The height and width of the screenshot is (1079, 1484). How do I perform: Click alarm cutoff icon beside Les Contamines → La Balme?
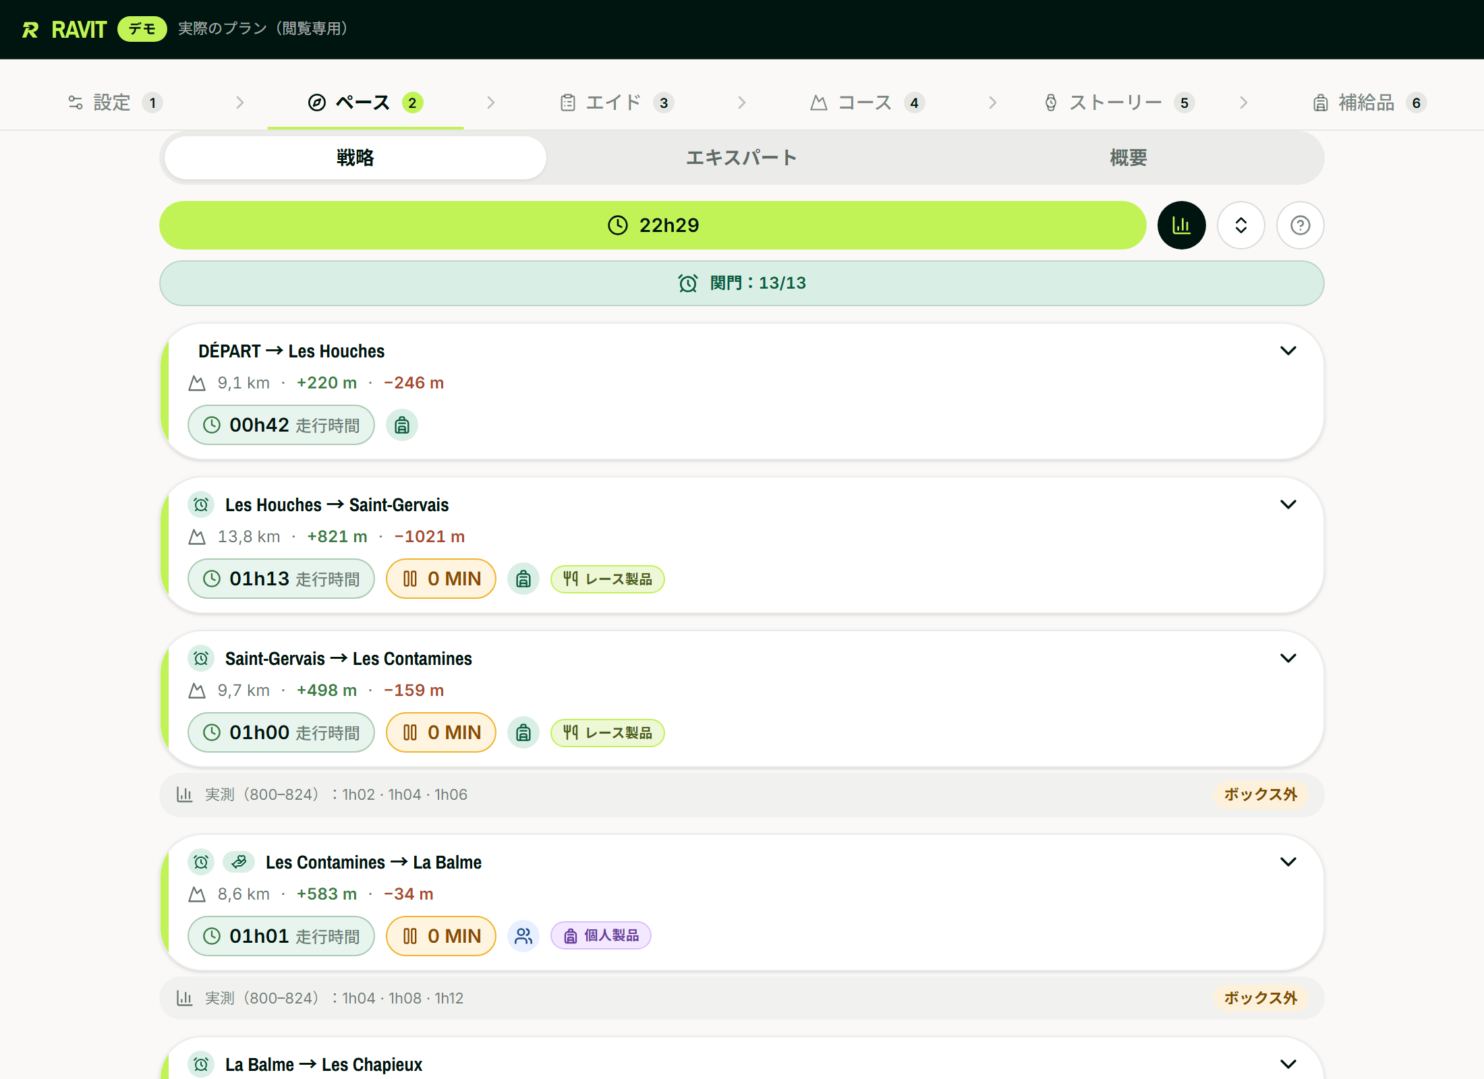click(201, 862)
